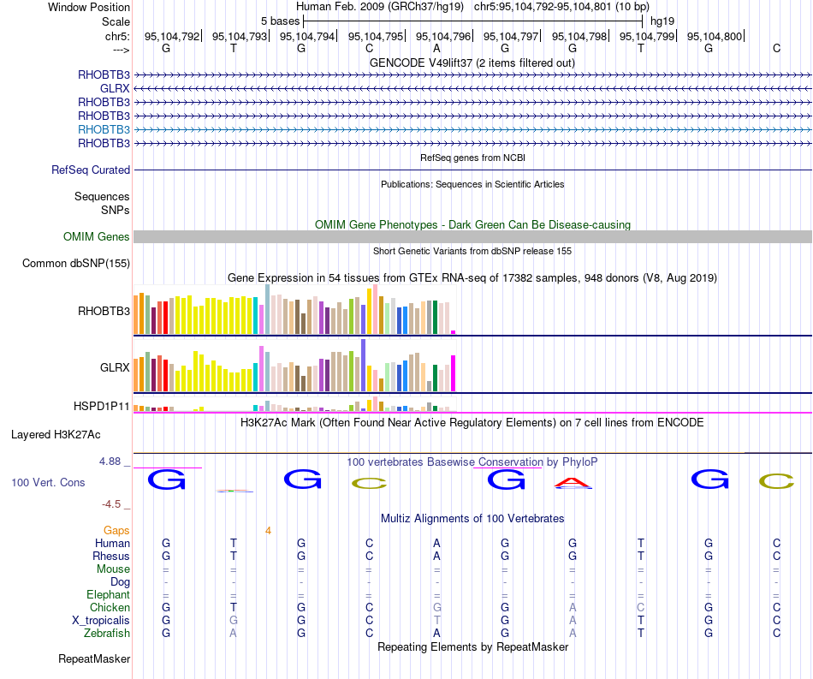Viewport: 813px width, 679px height.
Task: Select the X_tropicalis alignment row label
Action: pyautogui.click(x=101, y=621)
